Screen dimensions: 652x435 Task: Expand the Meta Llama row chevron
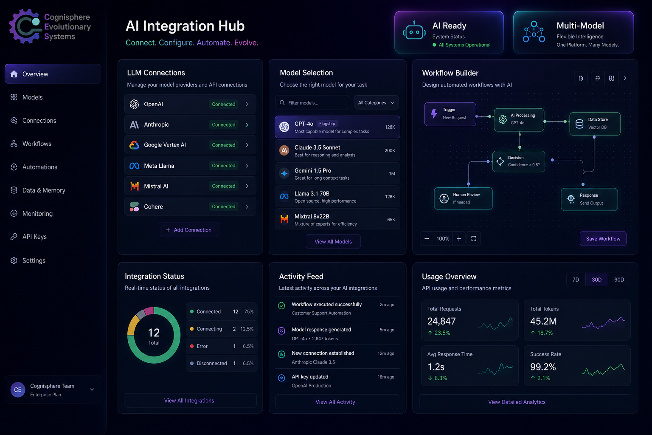pos(247,166)
